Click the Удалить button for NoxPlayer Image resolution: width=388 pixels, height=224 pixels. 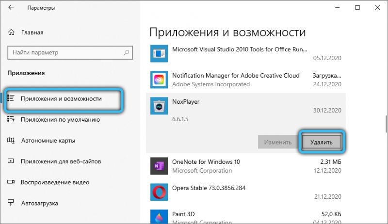322,142
